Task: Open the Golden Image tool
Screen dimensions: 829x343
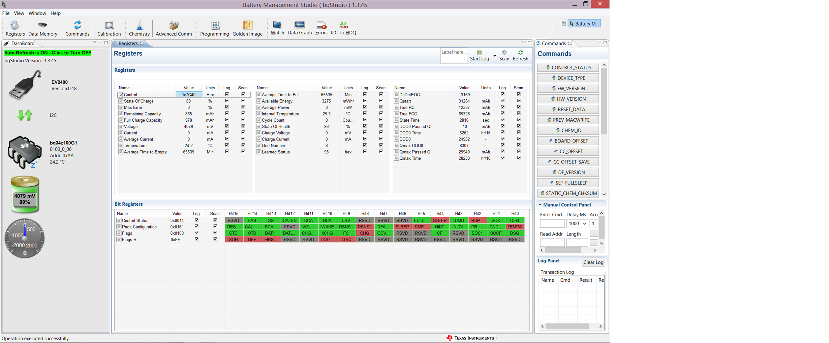Action: pyautogui.click(x=247, y=28)
